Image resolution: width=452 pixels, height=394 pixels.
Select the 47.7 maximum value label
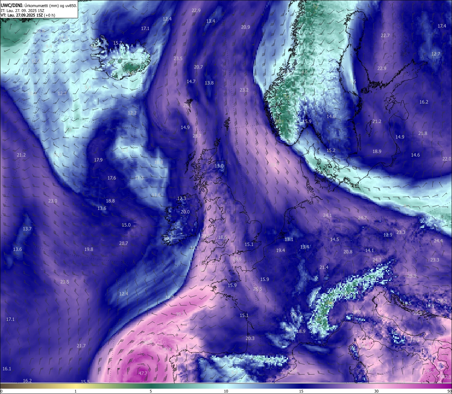click(x=143, y=373)
